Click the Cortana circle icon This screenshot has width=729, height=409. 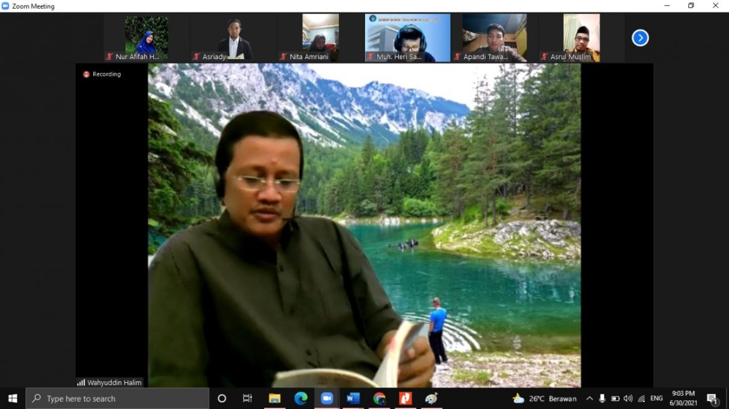[222, 398]
